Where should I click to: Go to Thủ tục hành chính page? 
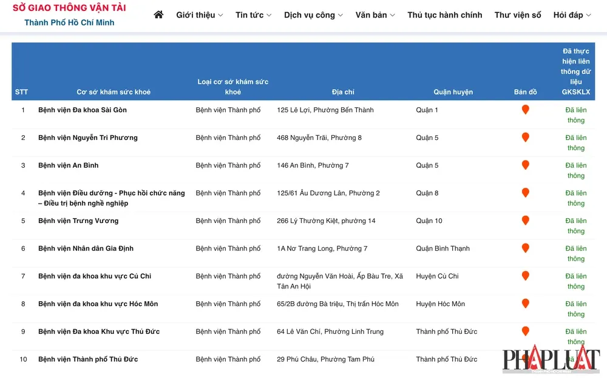[444, 15]
